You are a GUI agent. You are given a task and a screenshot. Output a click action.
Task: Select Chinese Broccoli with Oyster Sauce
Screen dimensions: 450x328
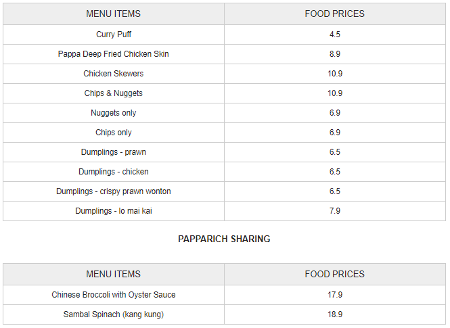[114, 295]
